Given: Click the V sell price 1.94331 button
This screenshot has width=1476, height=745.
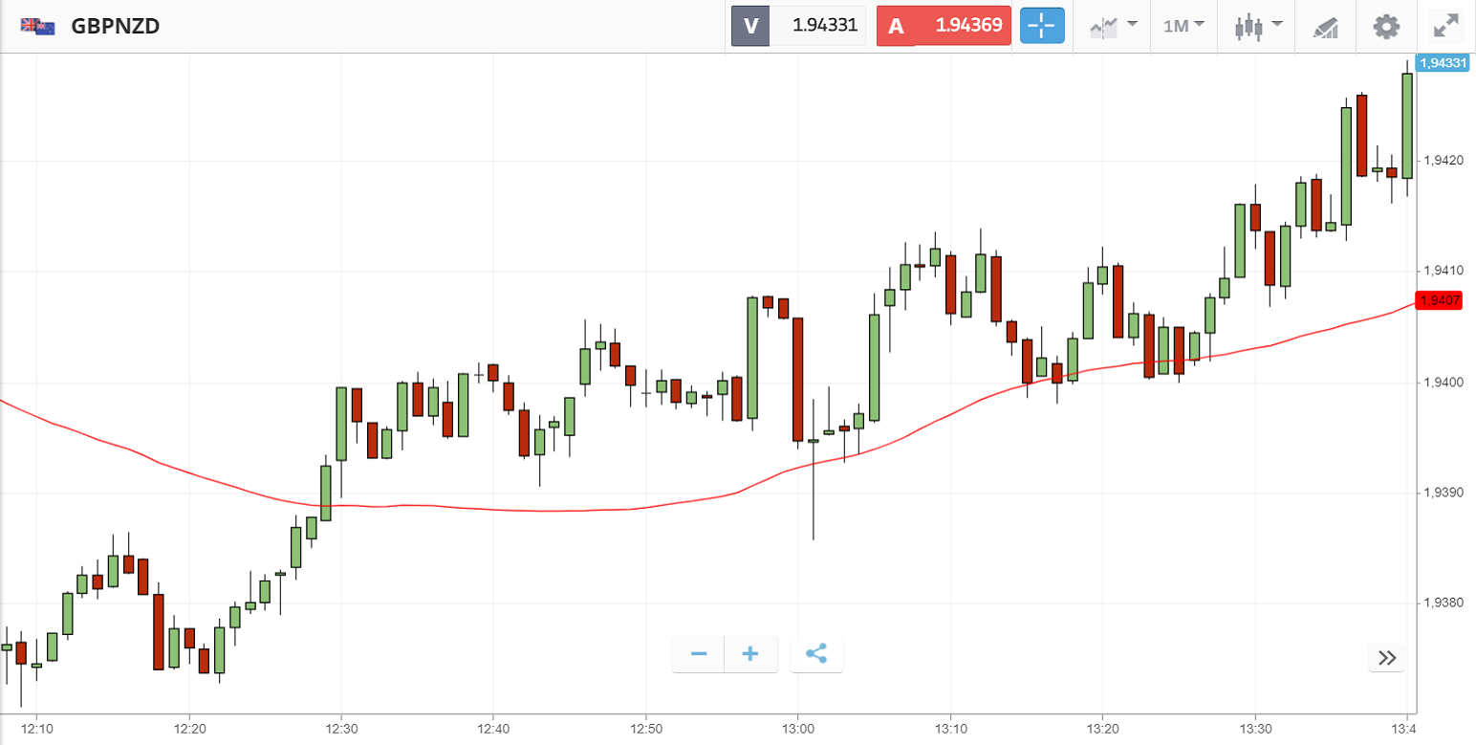Looking at the screenshot, I should click(x=798, y=26).
